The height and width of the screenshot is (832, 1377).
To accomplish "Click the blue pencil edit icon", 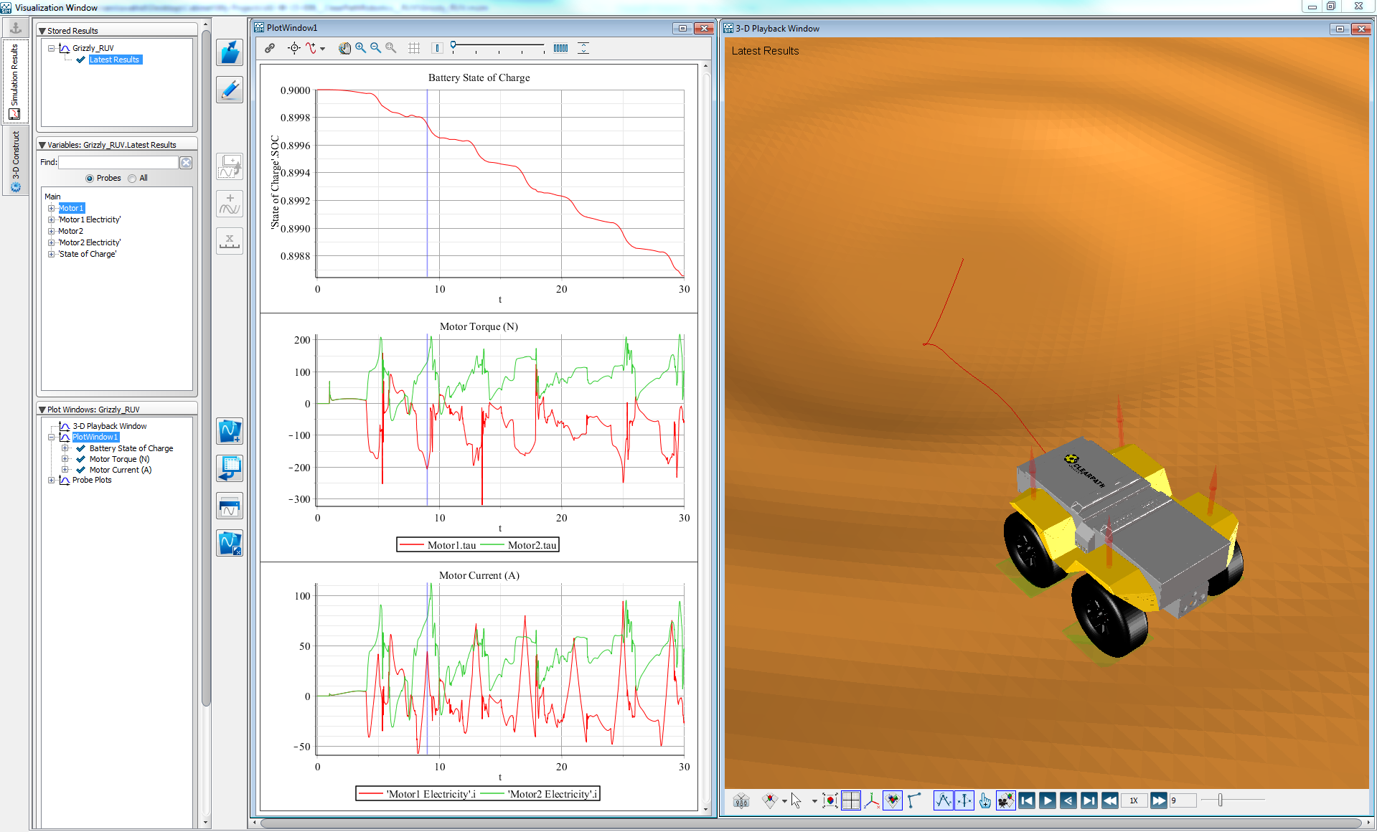I will coord(230,90).
